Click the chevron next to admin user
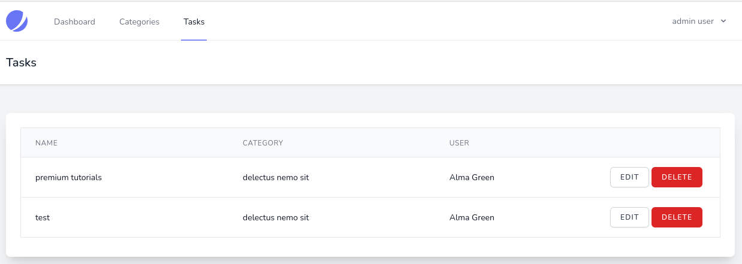 tap(723, 21)
